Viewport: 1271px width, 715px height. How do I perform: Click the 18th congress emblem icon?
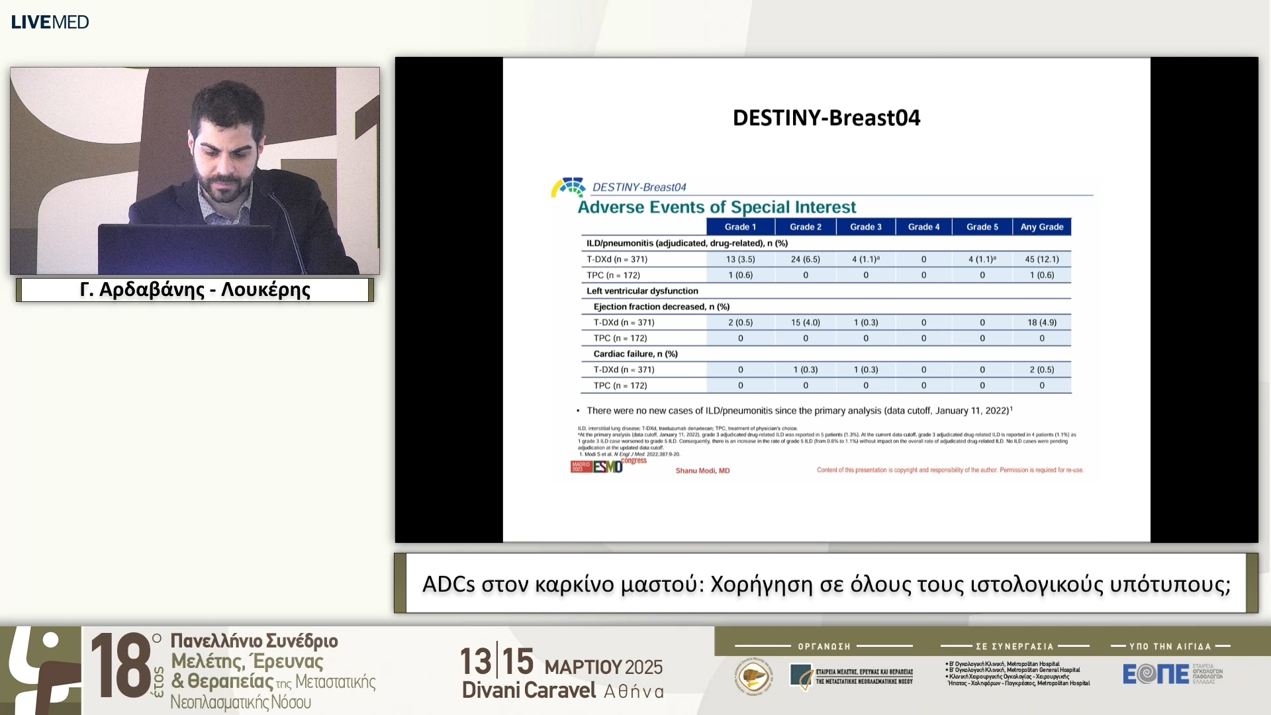40,671
